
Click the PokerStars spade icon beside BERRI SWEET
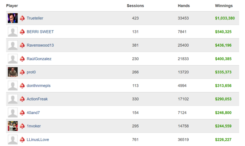[x=22, y=32]
